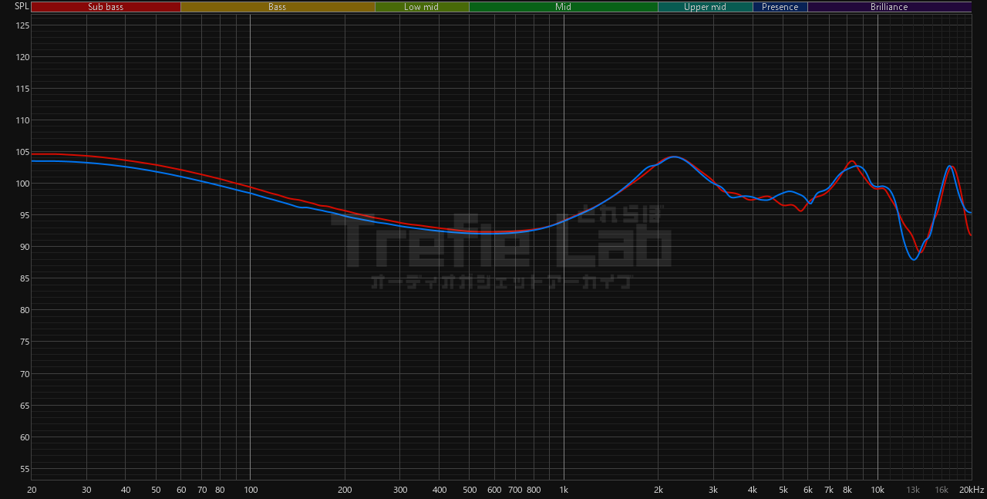
Task: Click the red curve's peak near 8k
Action: [851, 161]
